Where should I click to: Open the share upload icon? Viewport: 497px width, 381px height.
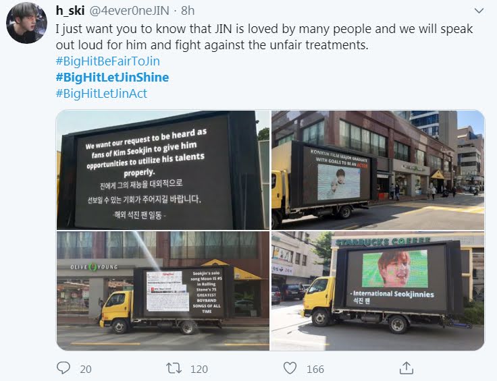(406, 368)
